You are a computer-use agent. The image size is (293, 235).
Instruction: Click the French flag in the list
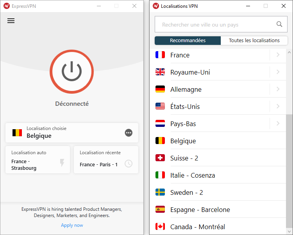[160, 55]
